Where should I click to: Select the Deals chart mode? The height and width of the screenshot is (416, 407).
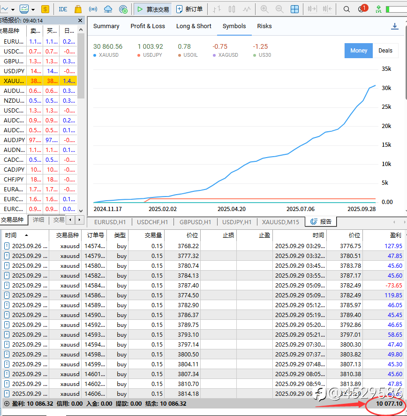385,51
